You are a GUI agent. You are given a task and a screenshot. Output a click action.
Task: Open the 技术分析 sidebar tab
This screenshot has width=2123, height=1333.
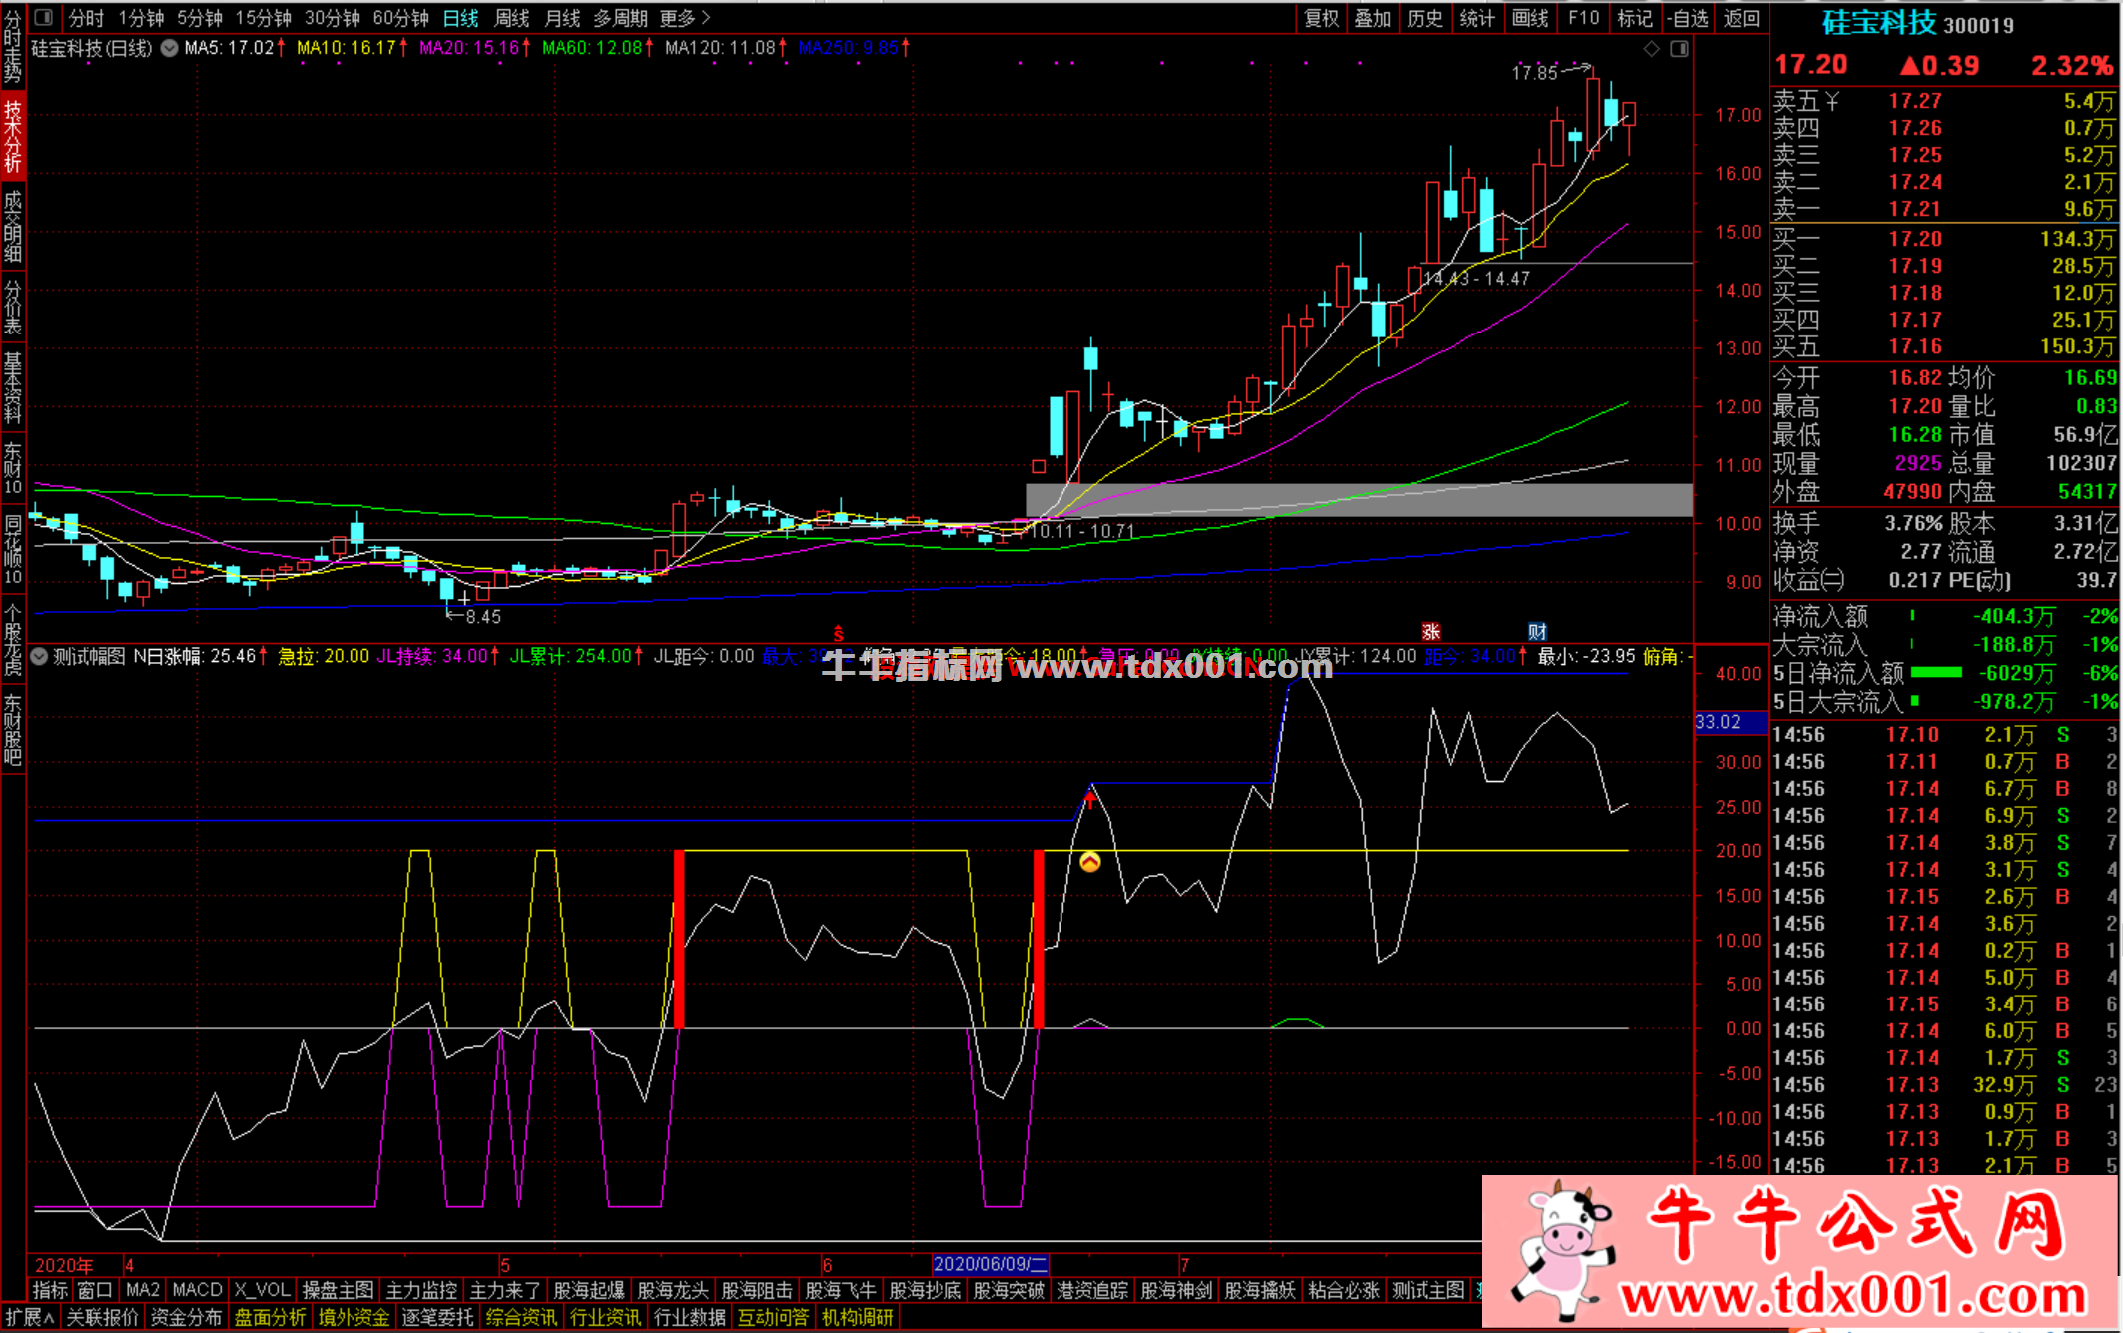[x=12, y=137]
